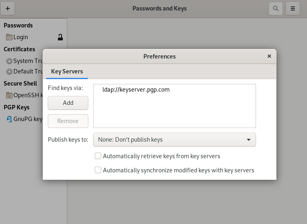This screenshot has width=307, height=224.
Task: Click the OpenSSH keys folder icon
Action: 9,95
